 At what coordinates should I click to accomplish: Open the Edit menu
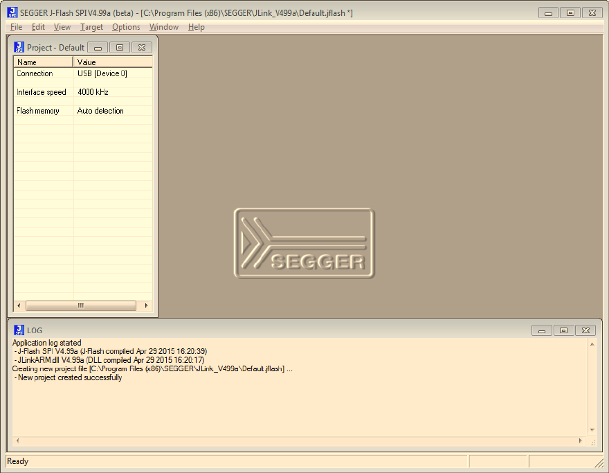(x=38, y=27)
